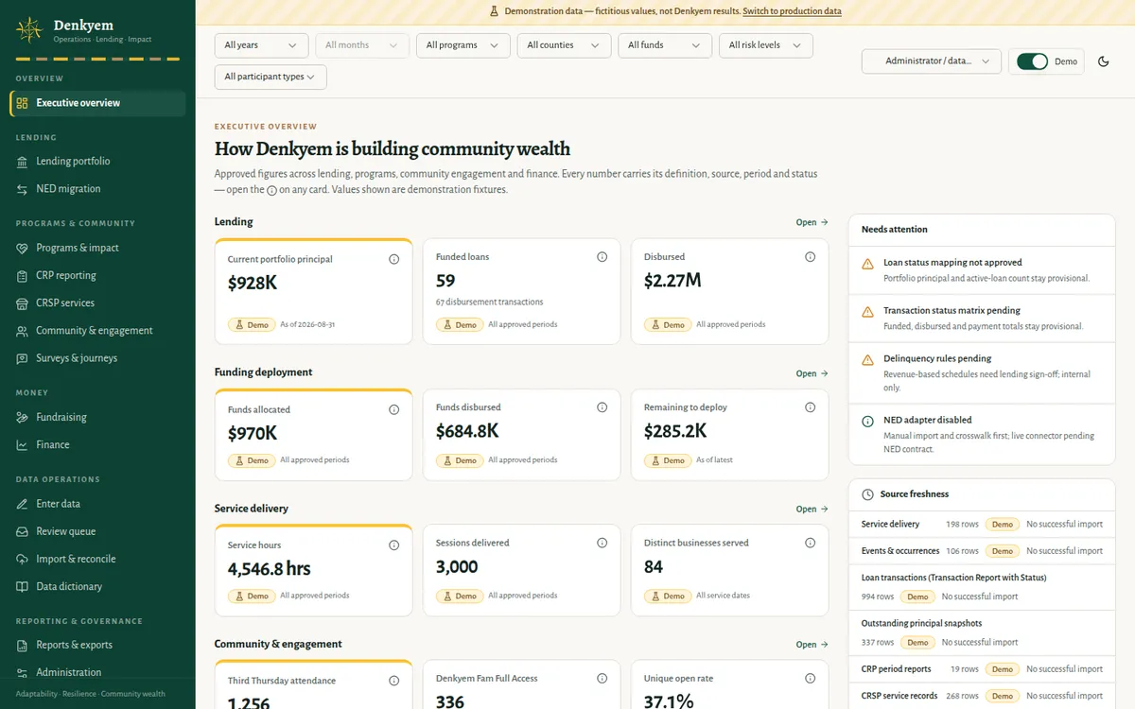Navigate to Finance page
Image resolution: width=1135 pixels, height=709 pixels.
97,444
